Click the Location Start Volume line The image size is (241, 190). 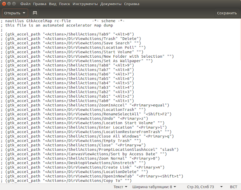(82, 123)
